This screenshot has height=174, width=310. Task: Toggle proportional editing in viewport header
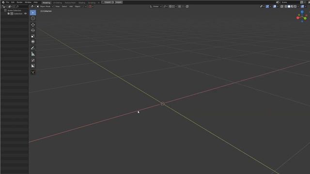tap(180, 6)
